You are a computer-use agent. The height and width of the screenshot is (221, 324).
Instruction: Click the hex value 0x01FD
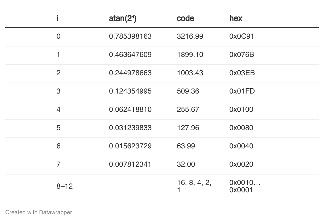(x=242, y=91)
